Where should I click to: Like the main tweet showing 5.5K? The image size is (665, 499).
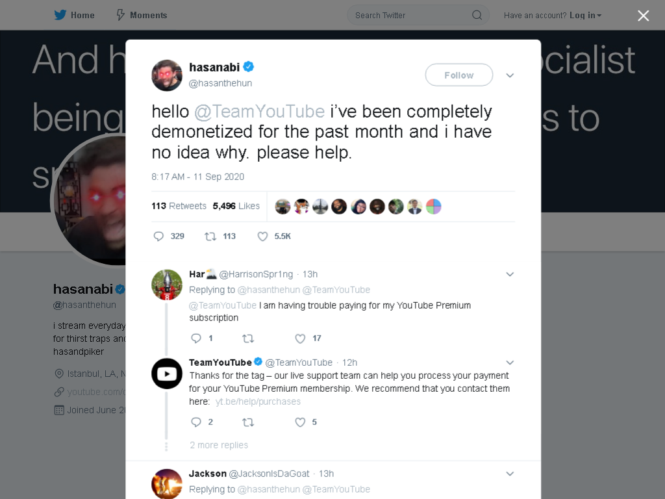click(262, 237)
